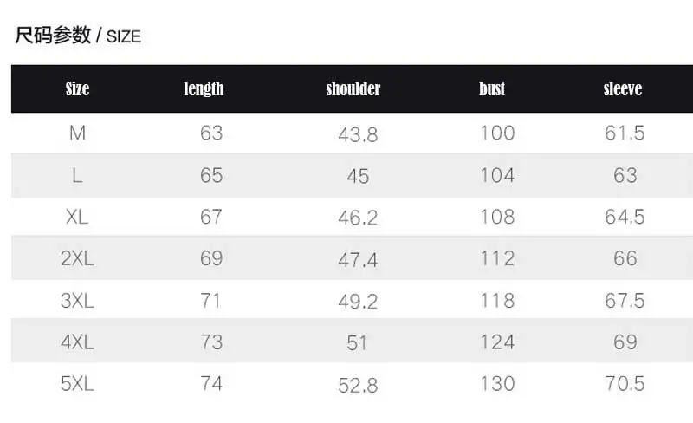693x423 pixels.
Task: Click the shoulder column header
Action: [x=353, y=89]
